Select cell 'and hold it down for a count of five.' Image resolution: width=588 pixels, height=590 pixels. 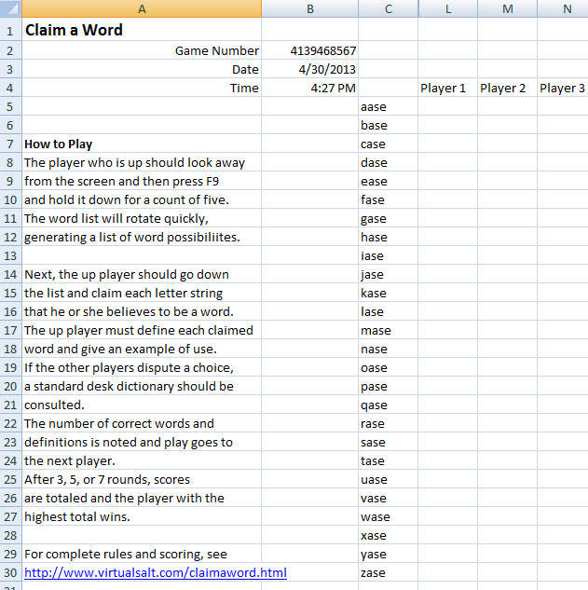pos(142,199)
